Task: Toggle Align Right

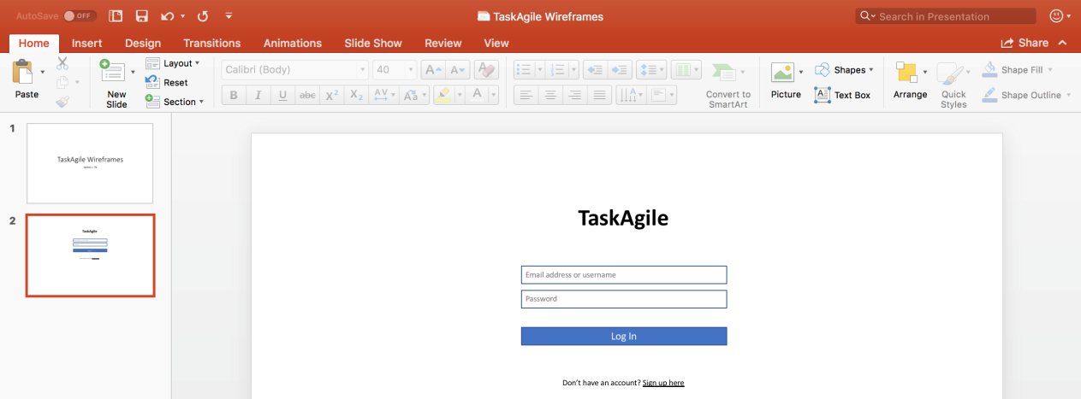Action: tap(575, 95)
